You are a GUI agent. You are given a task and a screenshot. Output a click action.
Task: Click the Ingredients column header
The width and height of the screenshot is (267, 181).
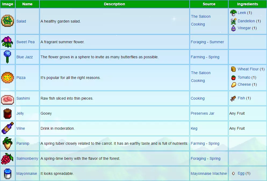[x=248, y=4]
